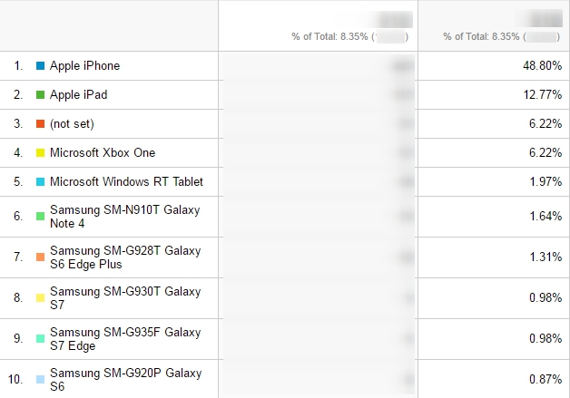Open the Apple iPad device entry
Image resolution: width=570 pixels, height=398 pixels.
tap(79, 95)
